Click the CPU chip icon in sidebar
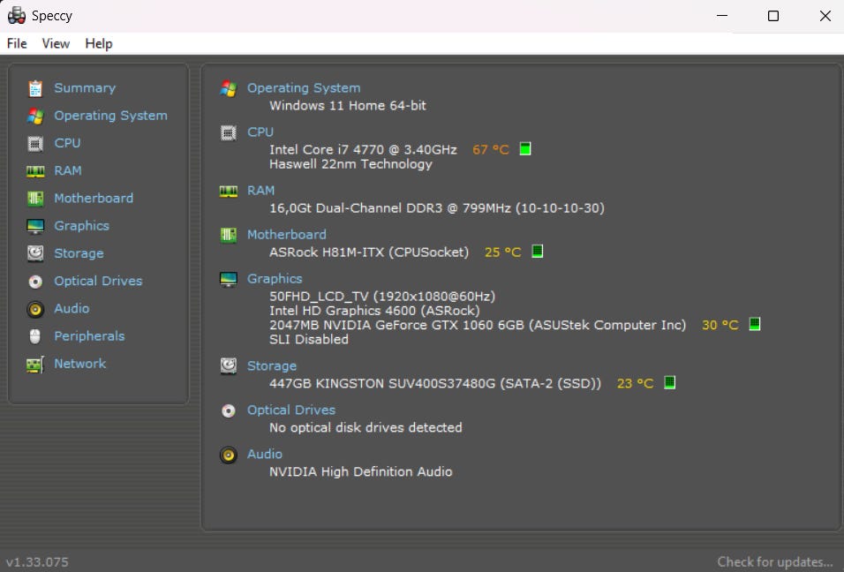This screenshot has width=844, height=572. 35,143
